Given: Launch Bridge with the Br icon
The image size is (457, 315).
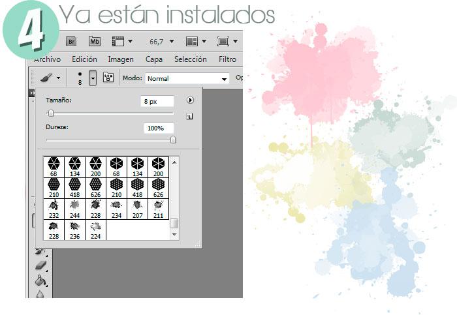Looking at the screenshot, I should [x=72, y=40].
